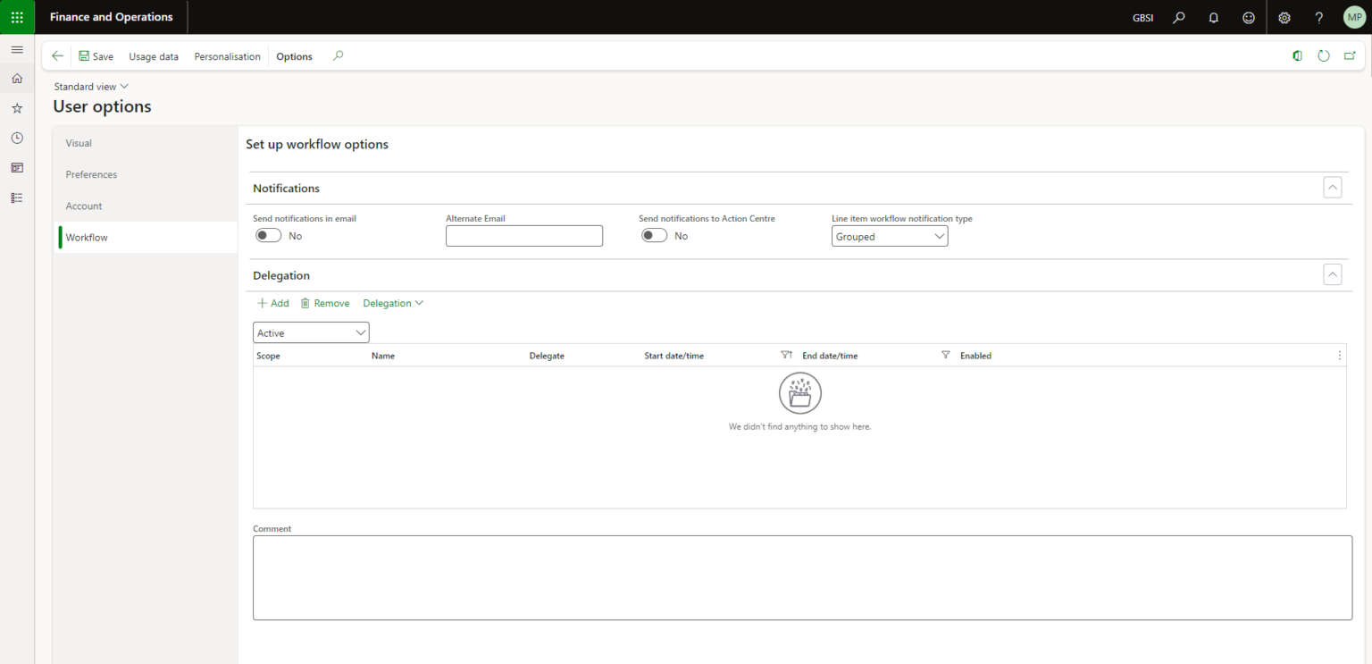Toggle Send notifications in email
This screenshot has width=1372, height=664.
point(267,235)
